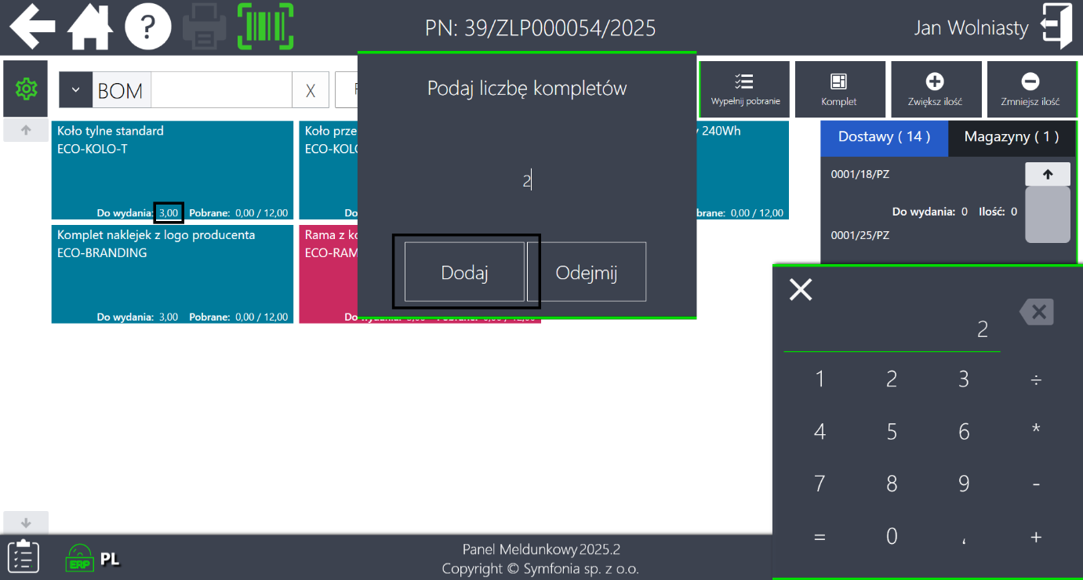Expand the BOM dropdown arrow
The width and height of the screenshot is (1083, 580).
[x=76, y=90]
